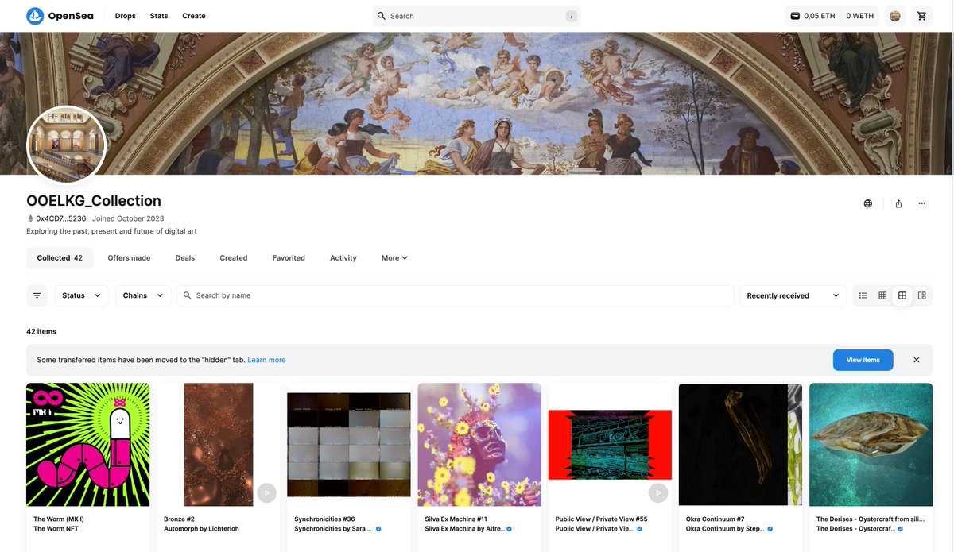Copy wallet address 0x4CD7...5236
Viewport: 954px width, 552px height.
[61, 218]
